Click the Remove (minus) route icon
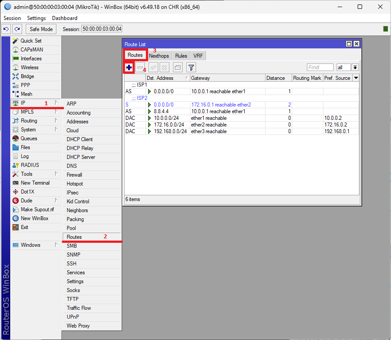The height and width of the screenshot is (340, 391). click(x=141, y=67)
